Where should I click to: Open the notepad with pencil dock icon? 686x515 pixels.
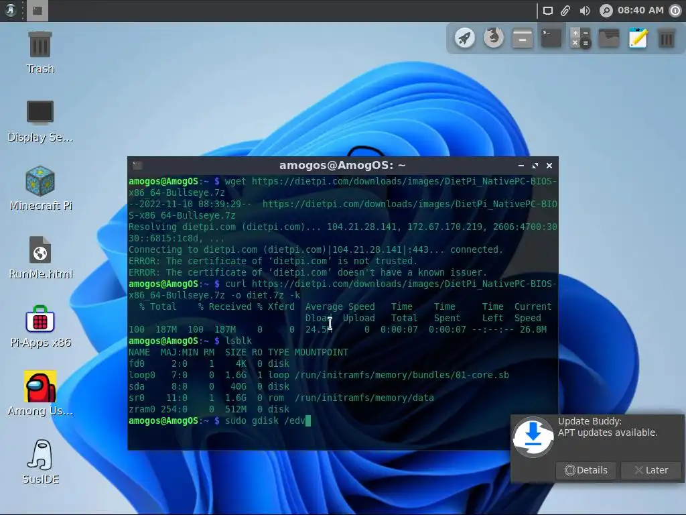638,38
